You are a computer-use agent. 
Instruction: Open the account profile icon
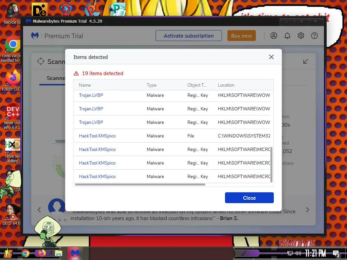pos(274,36)
